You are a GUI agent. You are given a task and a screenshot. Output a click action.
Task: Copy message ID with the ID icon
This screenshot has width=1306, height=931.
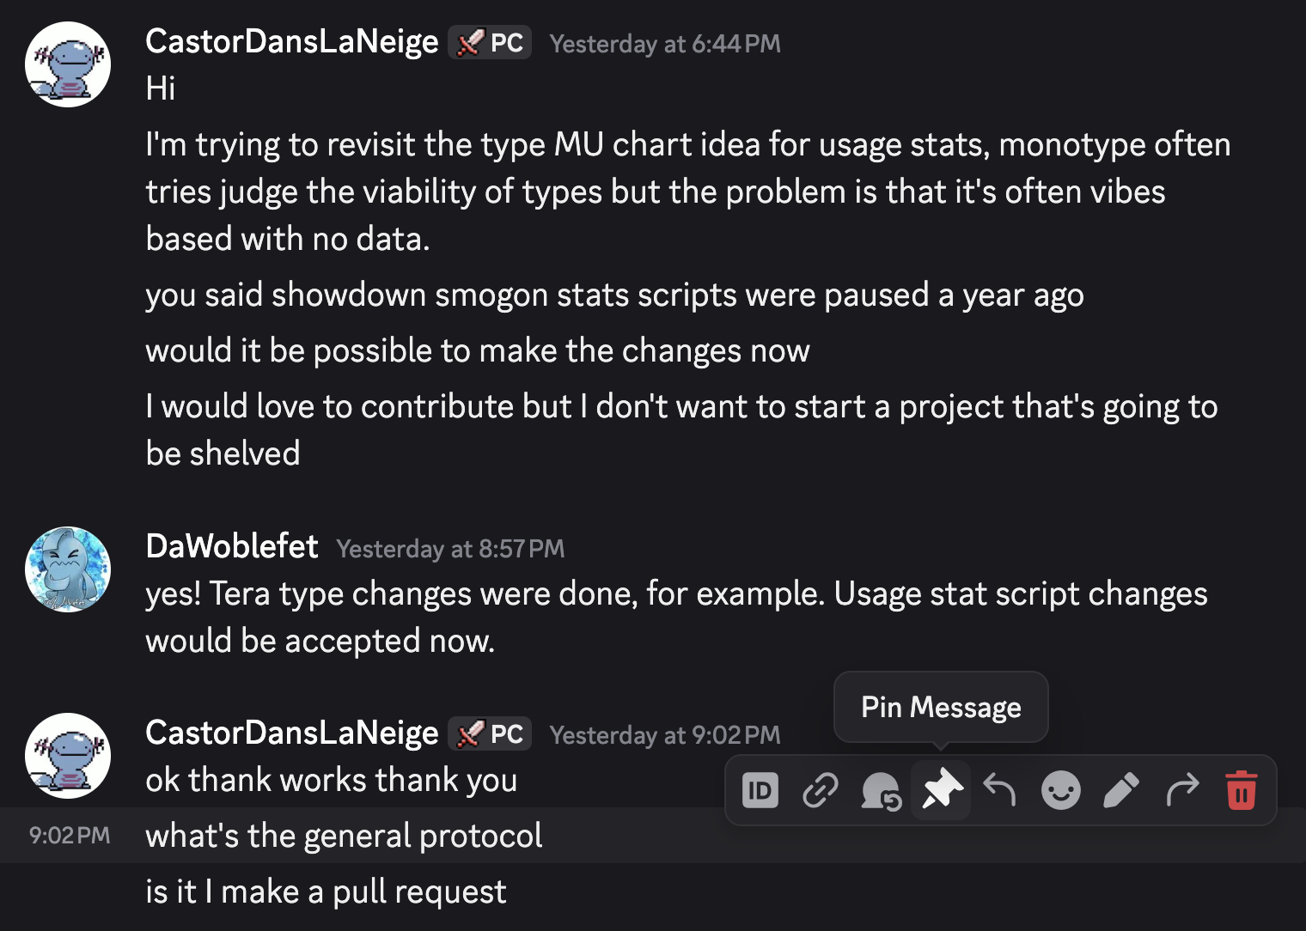point(760,790)
